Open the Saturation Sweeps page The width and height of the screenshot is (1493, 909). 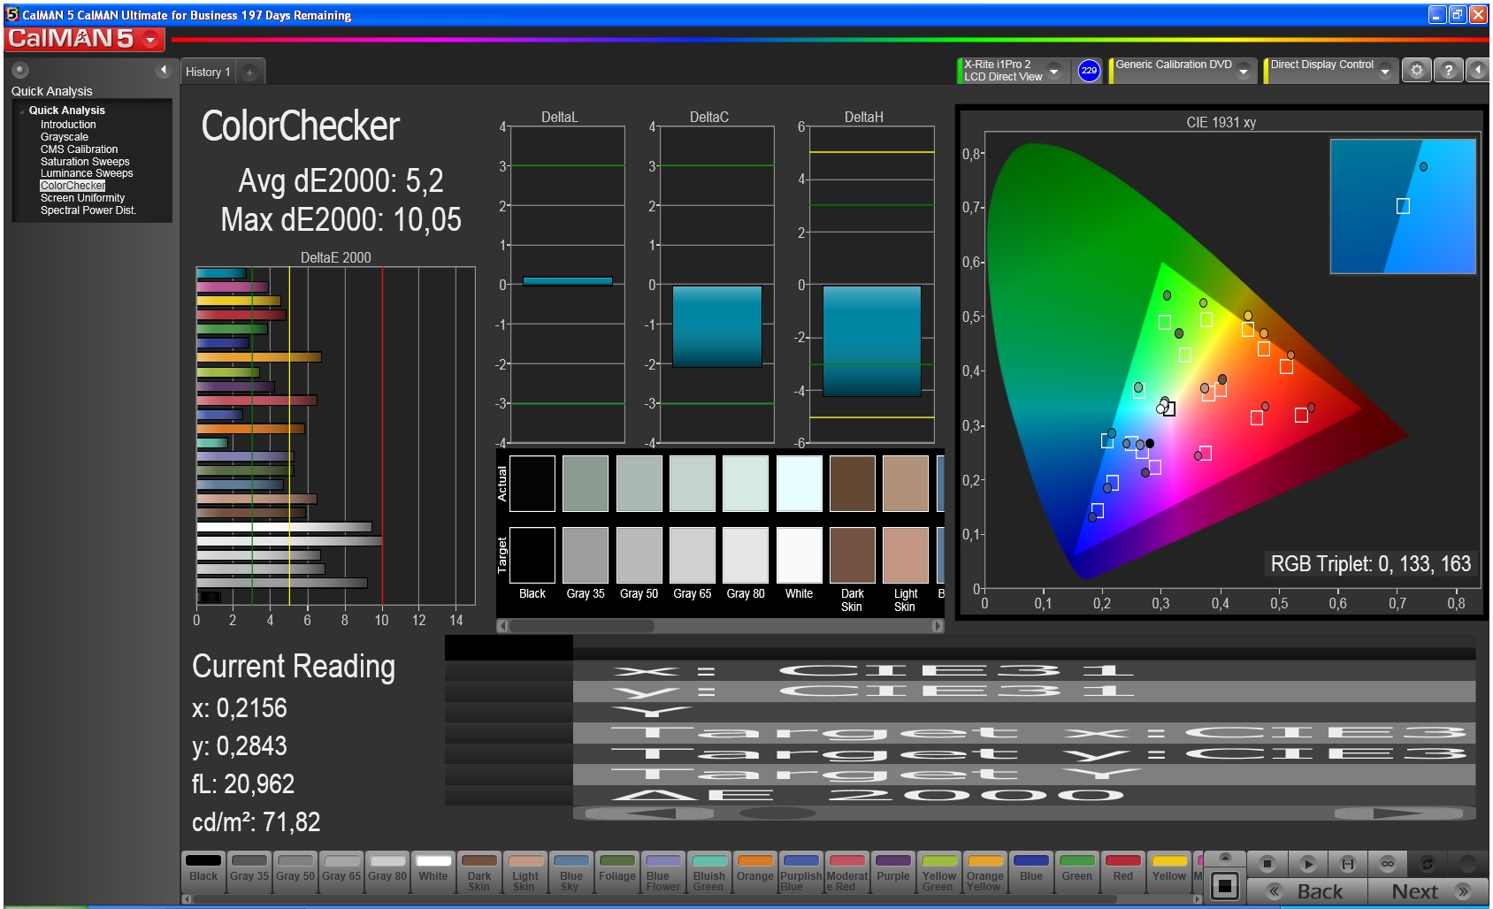pyautogui.click(x=85, y=162)
